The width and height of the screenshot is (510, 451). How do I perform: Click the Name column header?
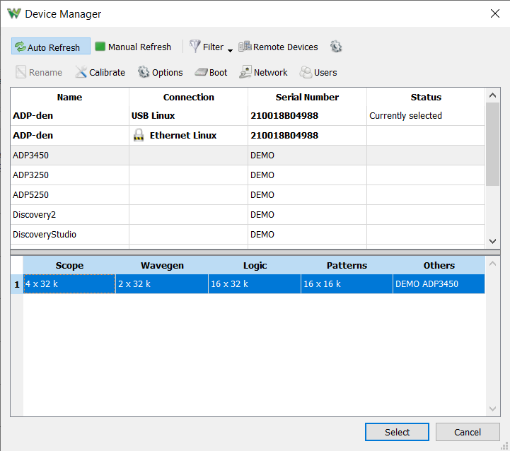(69, 97)
